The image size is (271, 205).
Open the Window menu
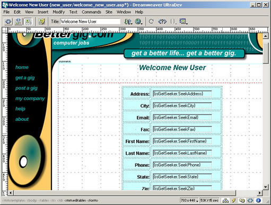(124, 12)
